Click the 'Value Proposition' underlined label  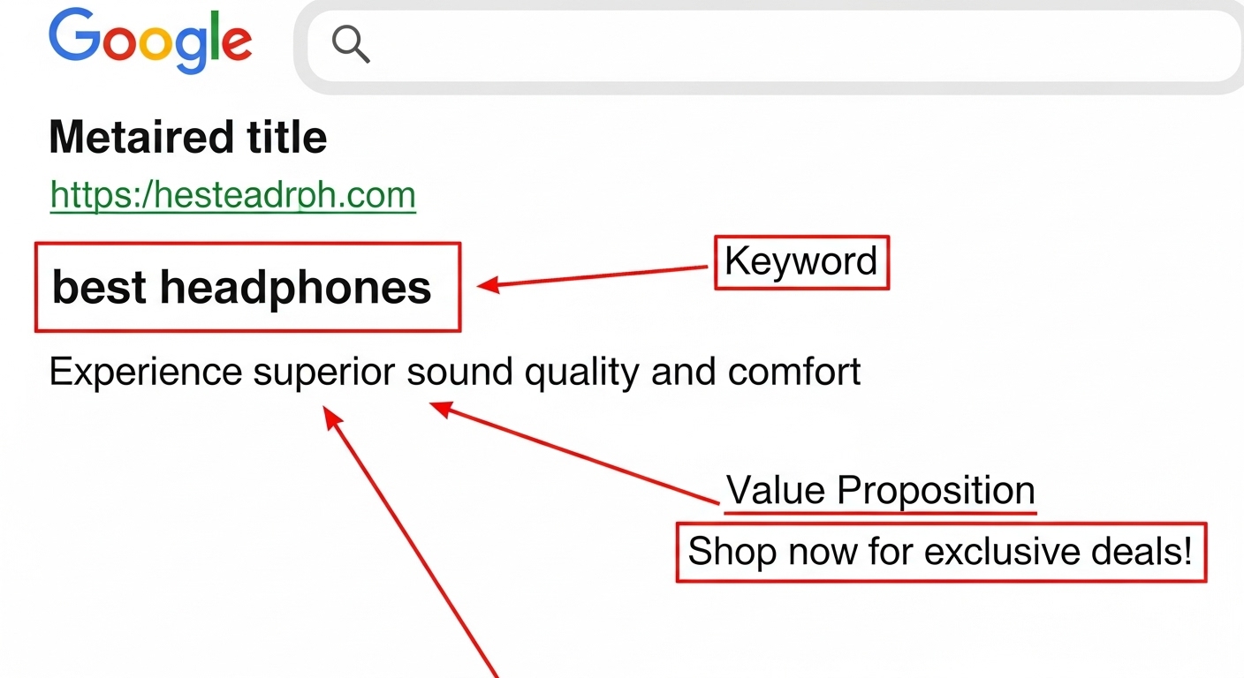tap(880, 490)
